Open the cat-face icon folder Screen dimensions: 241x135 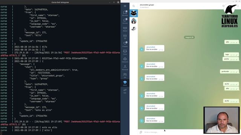[125, 52]
